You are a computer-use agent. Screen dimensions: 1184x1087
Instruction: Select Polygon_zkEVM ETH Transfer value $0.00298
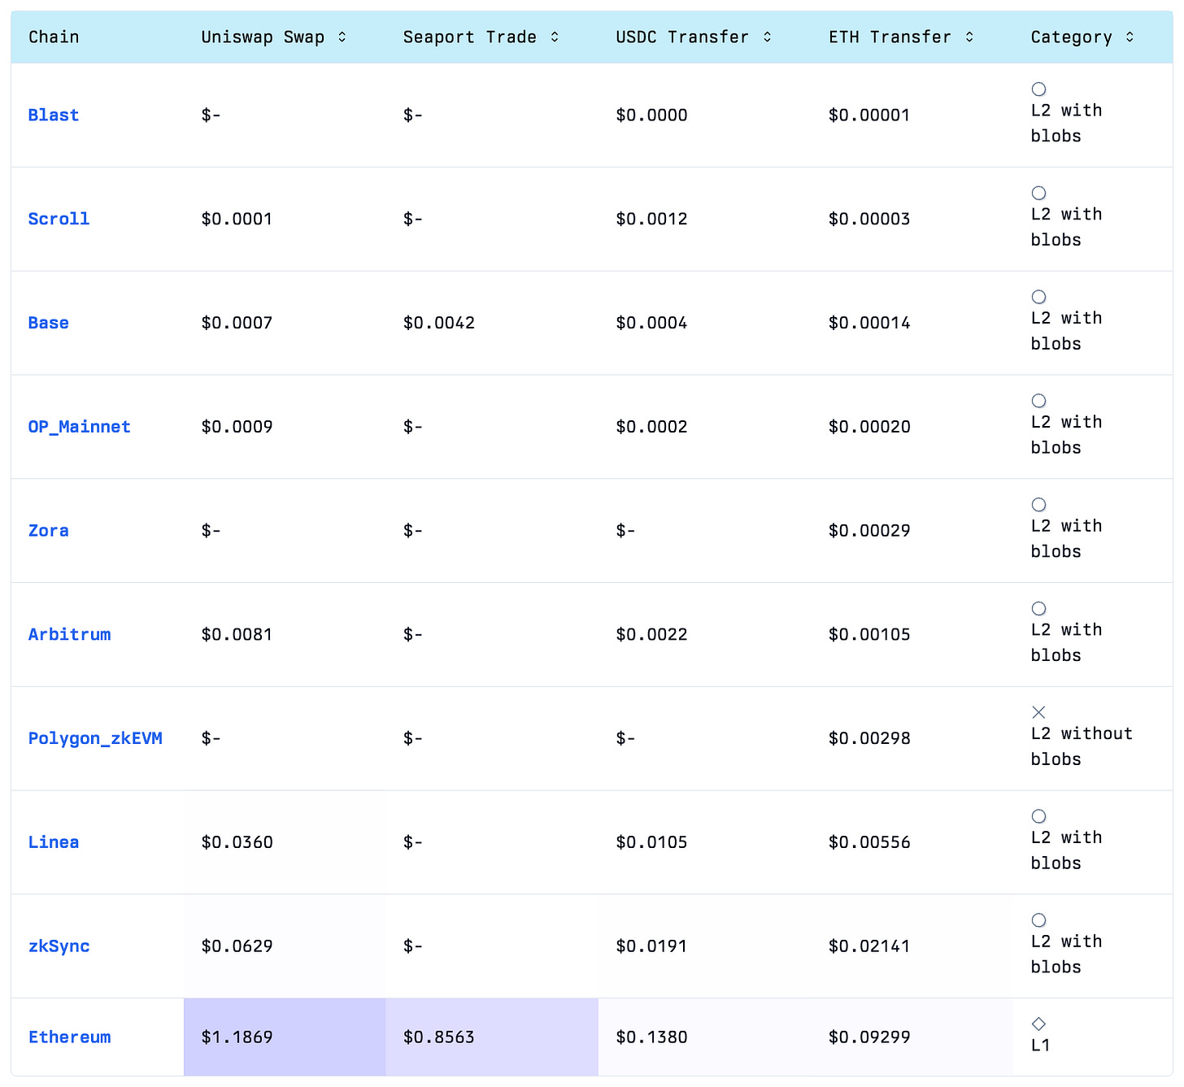(x=869, y=739)
